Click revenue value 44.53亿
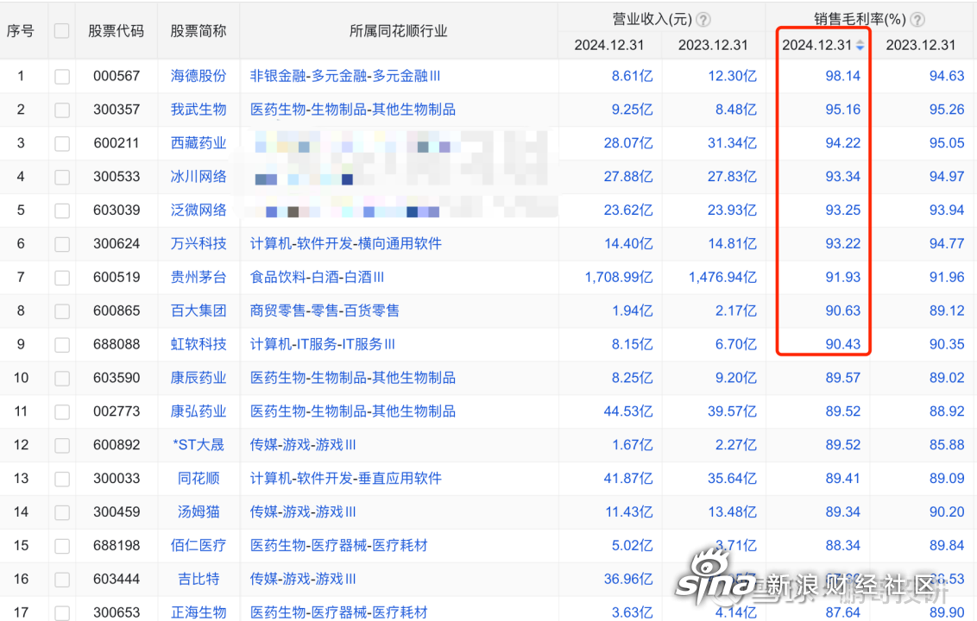 click(628, 411)
